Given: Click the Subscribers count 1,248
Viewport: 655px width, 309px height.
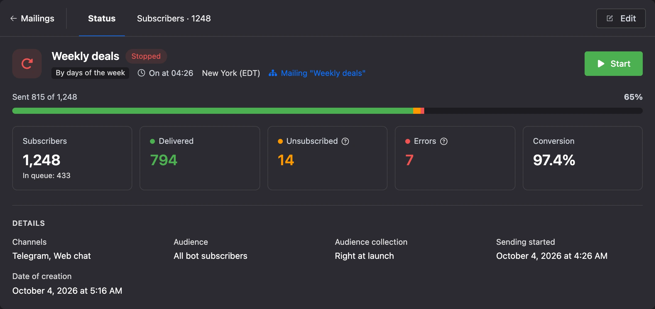Looking at the screenshot, I should pos(42,160).
